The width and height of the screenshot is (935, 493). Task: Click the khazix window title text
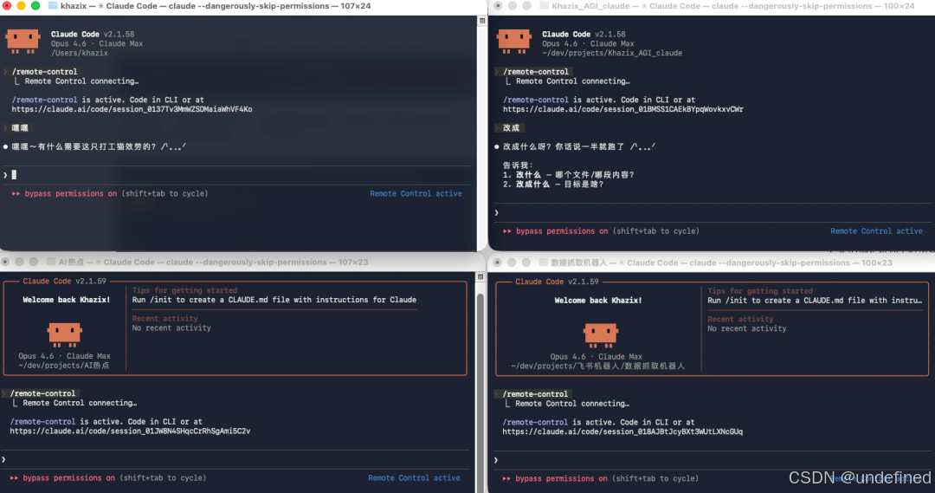(x=216, y=6)
